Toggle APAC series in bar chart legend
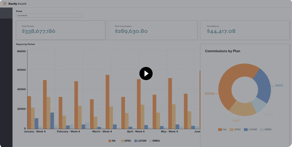Image resolution: width=292 pixels, height=147 pixels. tap(126, 140)
